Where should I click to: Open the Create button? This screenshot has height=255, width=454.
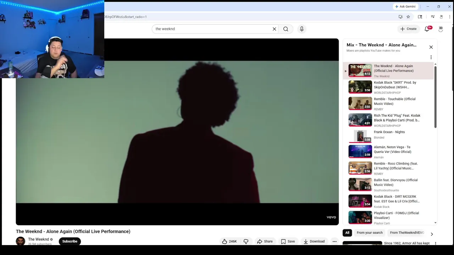pyautogui.click(x=408, y=29)
